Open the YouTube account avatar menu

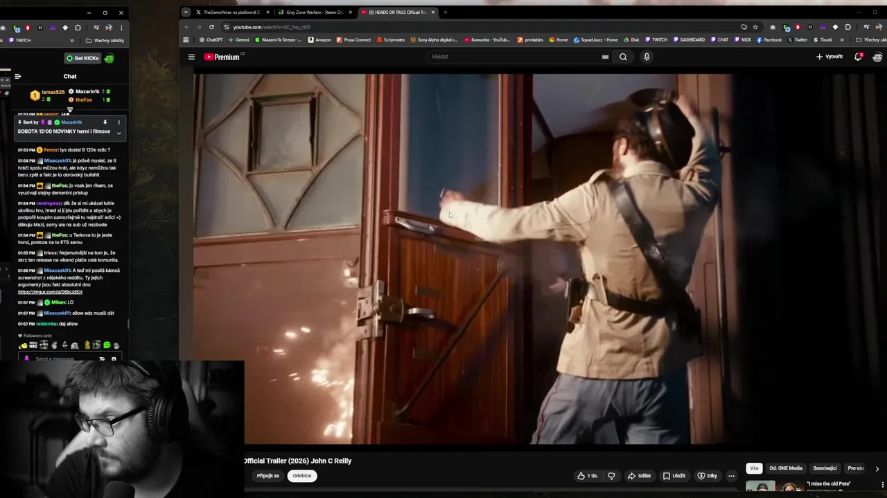point(877,57)
